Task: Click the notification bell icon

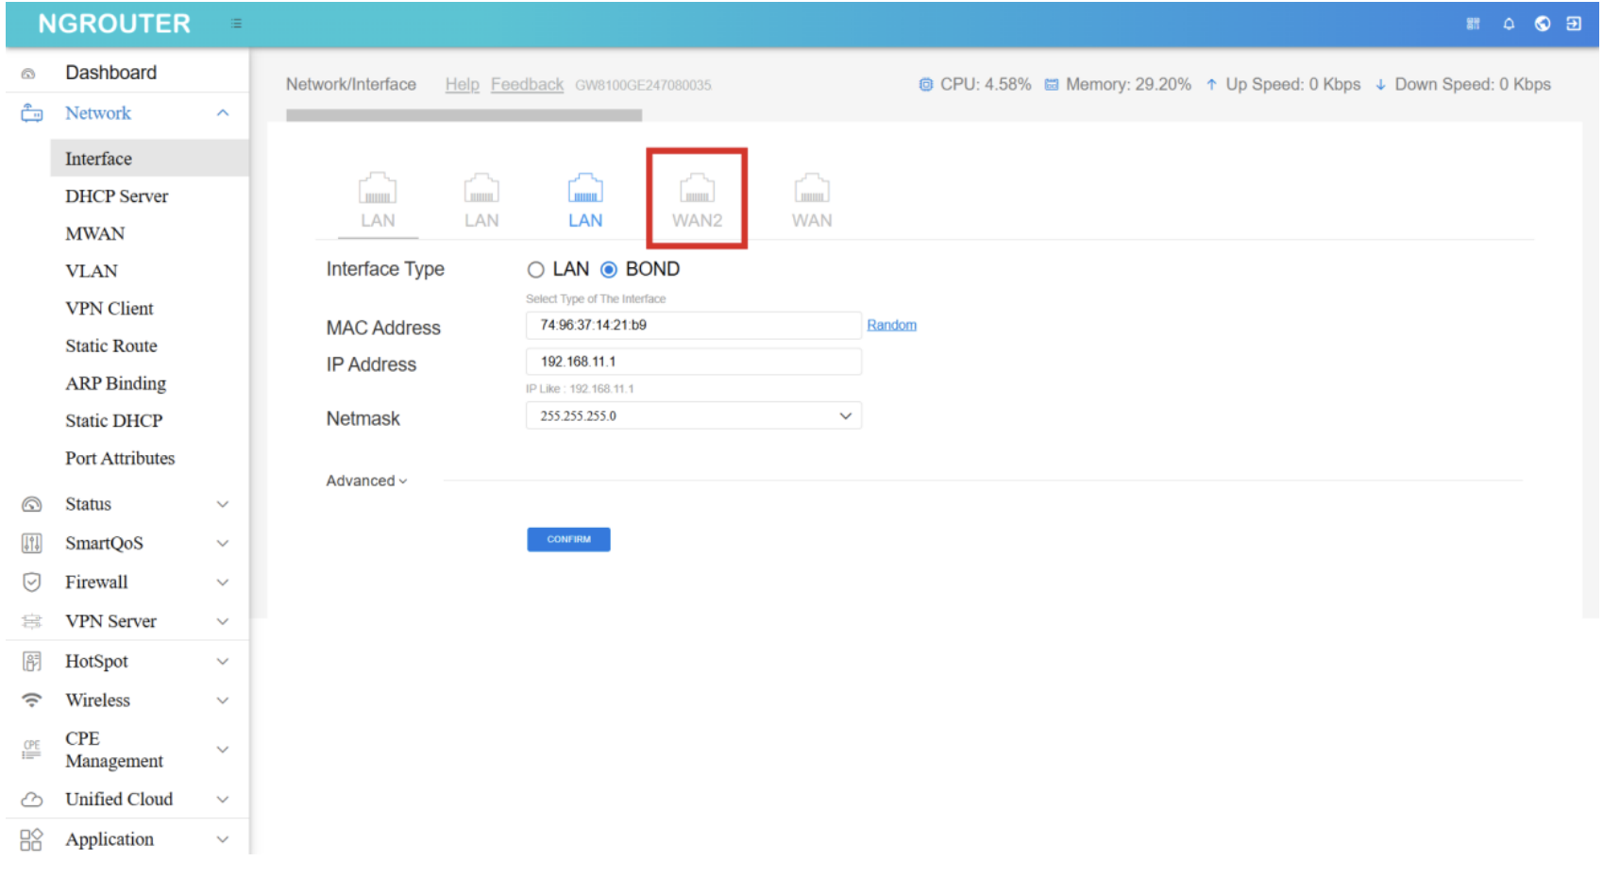Action: pyautogui.click(x=1509, y=24)
